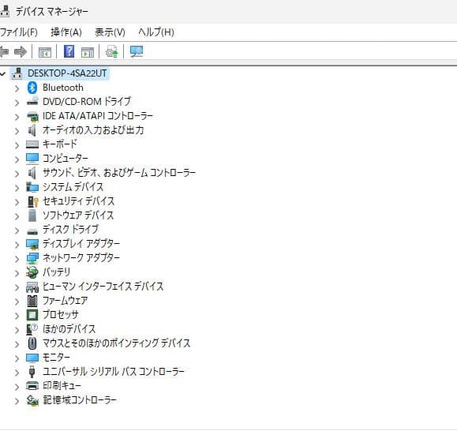Select the オーディオの入力および出力 row
The image size is (457, 431).
(93, 130)
